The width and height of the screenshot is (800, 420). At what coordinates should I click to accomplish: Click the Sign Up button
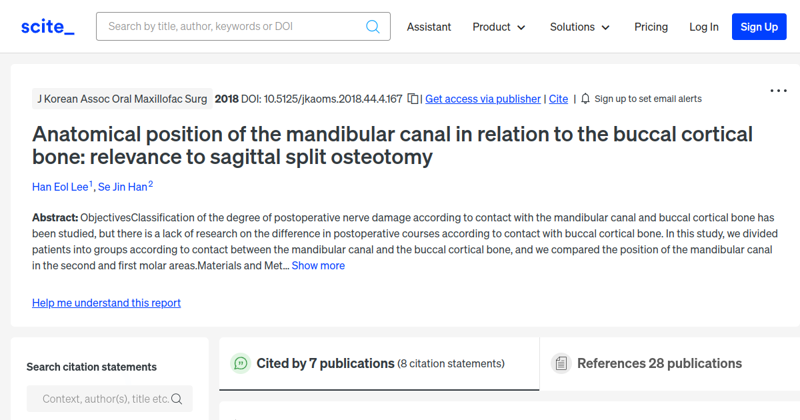(x=759, y=27)
